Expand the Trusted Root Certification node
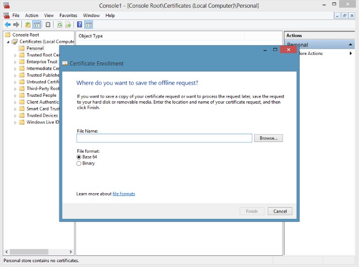 tap(15, 55)
